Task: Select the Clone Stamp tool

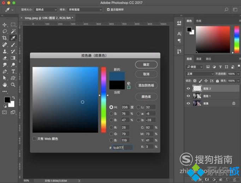Action: (x=5, y=51)
